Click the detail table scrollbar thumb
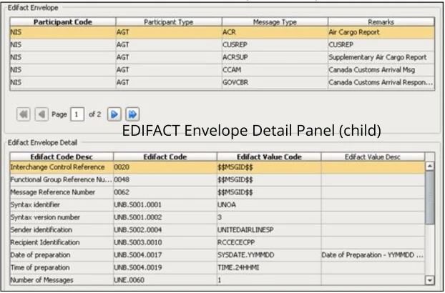 pos(430,197)
